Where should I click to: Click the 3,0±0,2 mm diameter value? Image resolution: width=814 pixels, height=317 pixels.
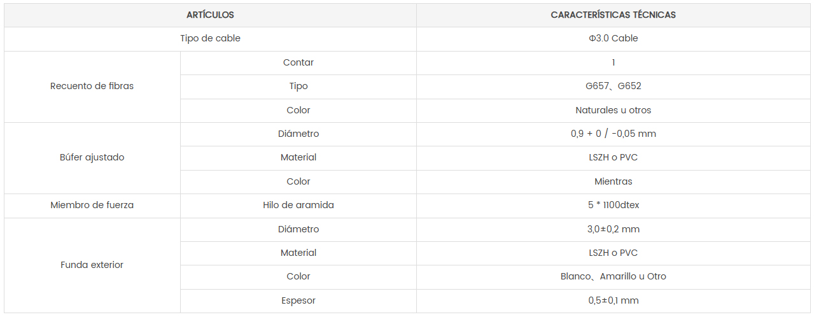(x=614, y=229)
